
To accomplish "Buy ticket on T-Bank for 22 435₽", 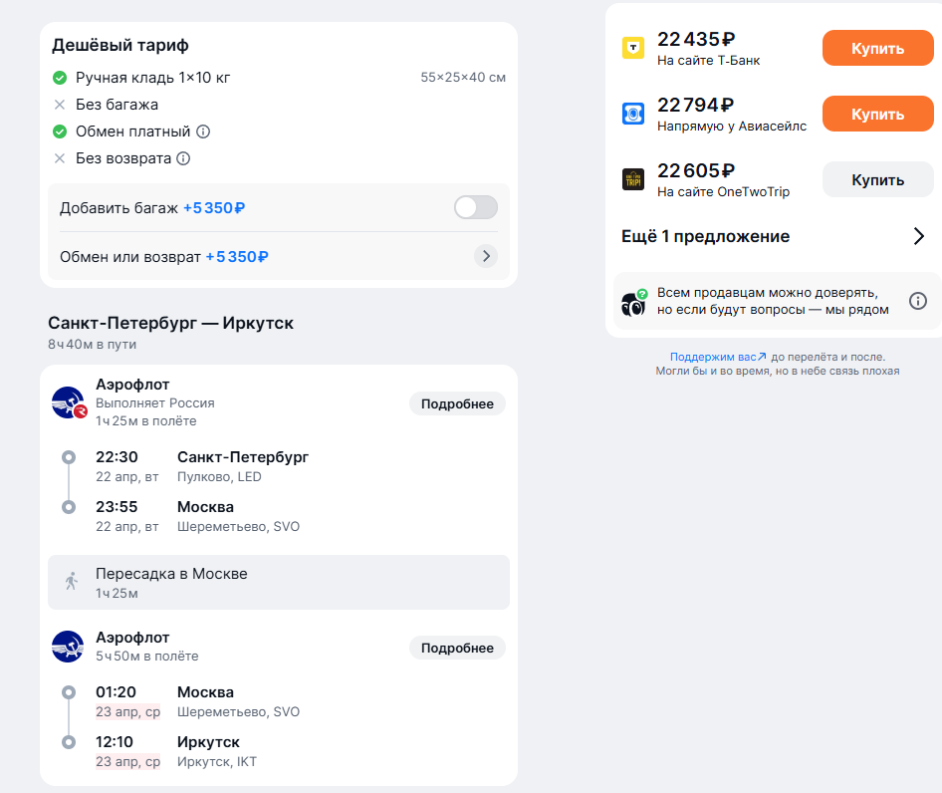I will click(x=877, y=48).
